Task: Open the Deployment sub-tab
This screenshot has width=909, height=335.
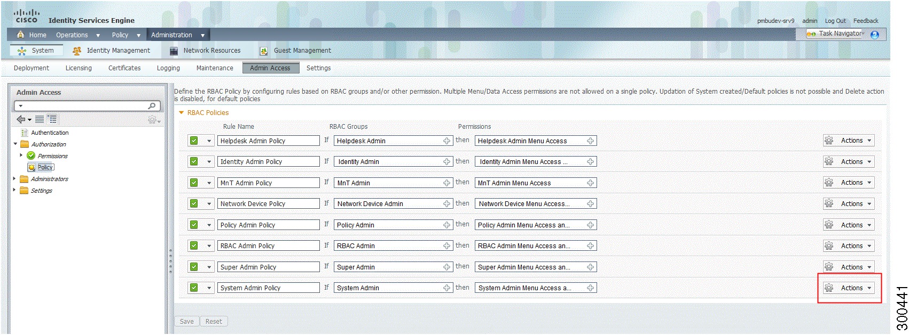Action: [32, 68]
